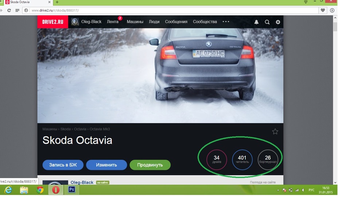Viewport: 350px width, 197px height.
Task: Click Машины breadcrumb link
Action: coord(50,129)
